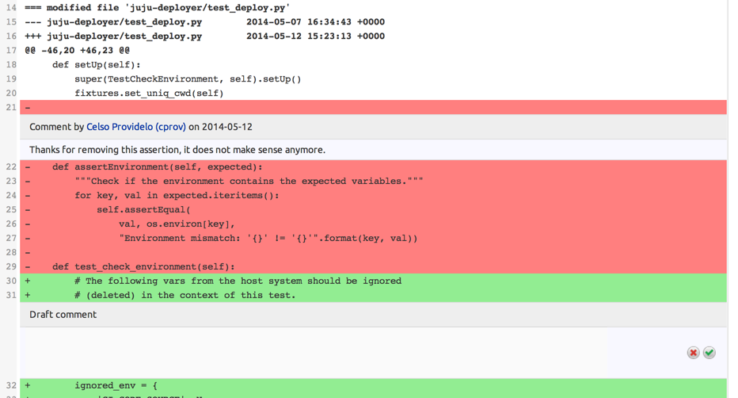Image resolution: width=738 pixels, height=398 pixels.
Task: Click line 'fixtures.set_uniq_cwd(self)'
Action: click(149, 94)
